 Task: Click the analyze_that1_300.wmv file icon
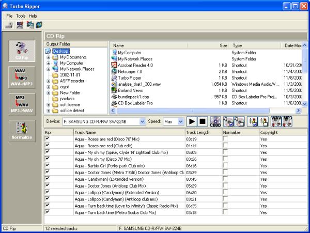(114, 84)
